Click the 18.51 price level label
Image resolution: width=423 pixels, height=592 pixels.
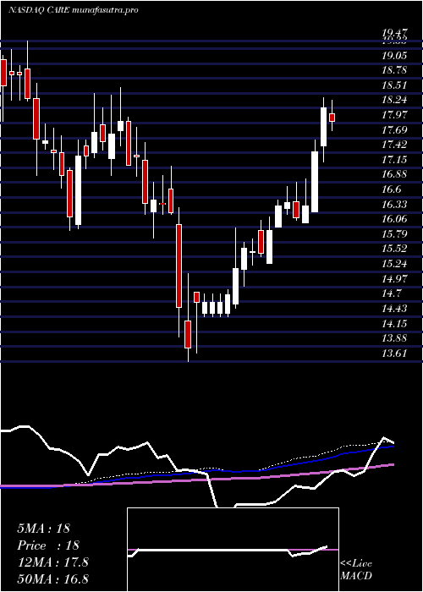(x=394, y=85)
